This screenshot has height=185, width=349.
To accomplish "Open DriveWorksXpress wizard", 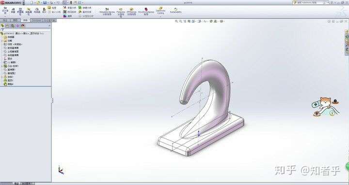I will (146, 12).
